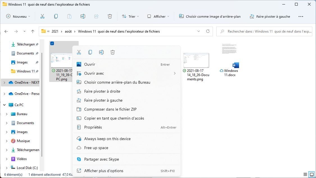
Task: Click the rotate-right icon in the context menu
Action: 79,92
